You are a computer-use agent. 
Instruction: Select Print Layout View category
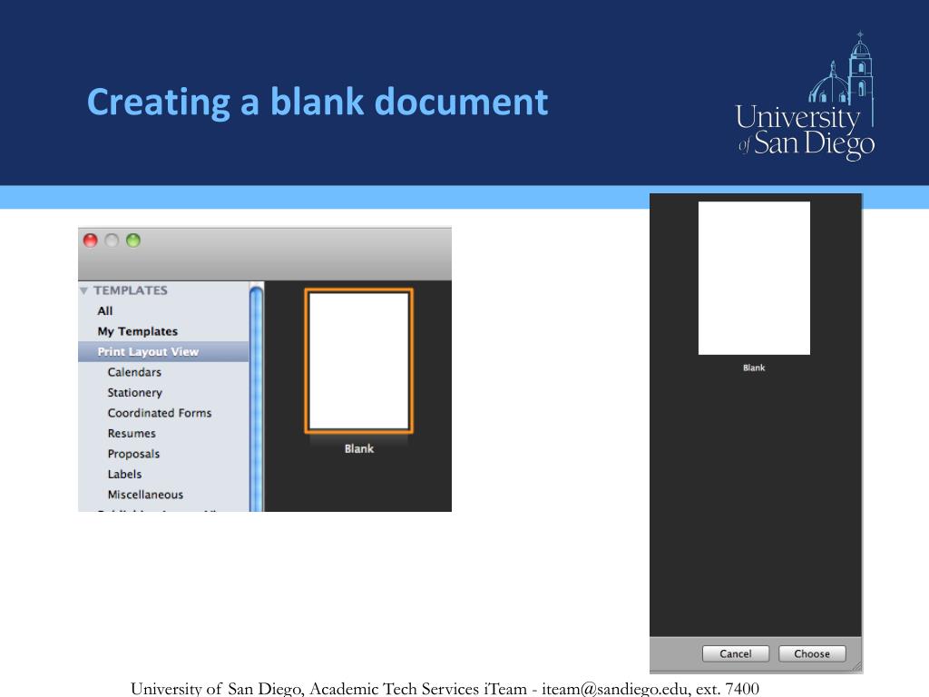coord(163,351)
